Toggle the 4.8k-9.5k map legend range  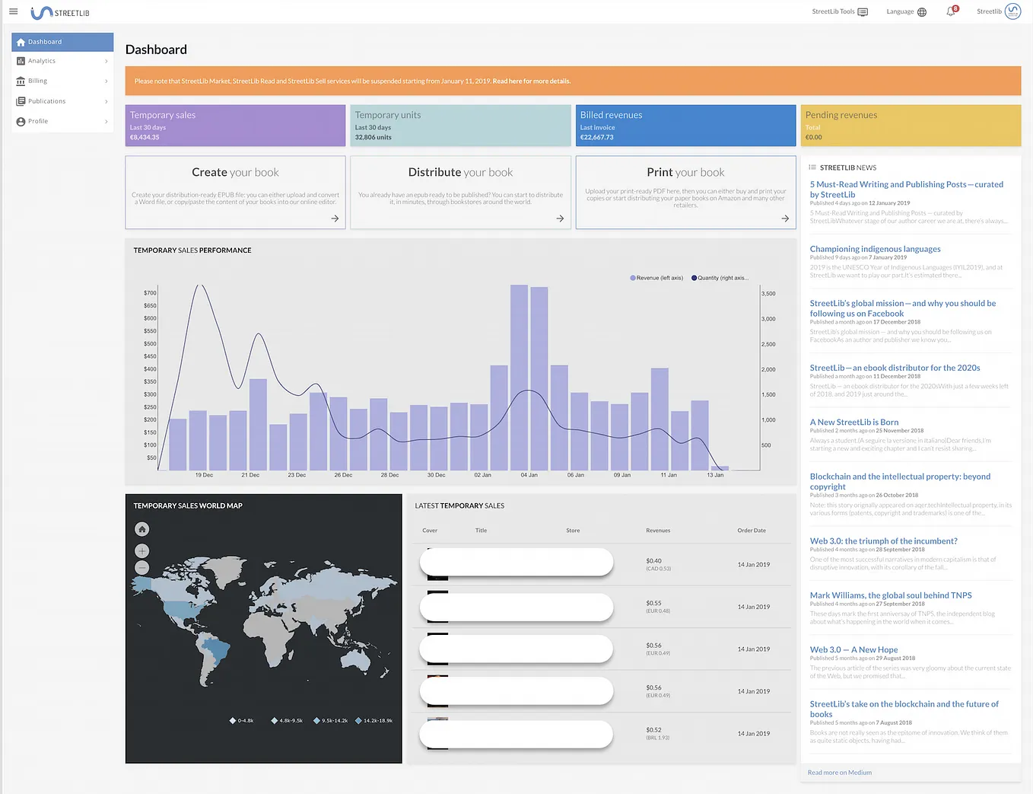click(287, 720)
